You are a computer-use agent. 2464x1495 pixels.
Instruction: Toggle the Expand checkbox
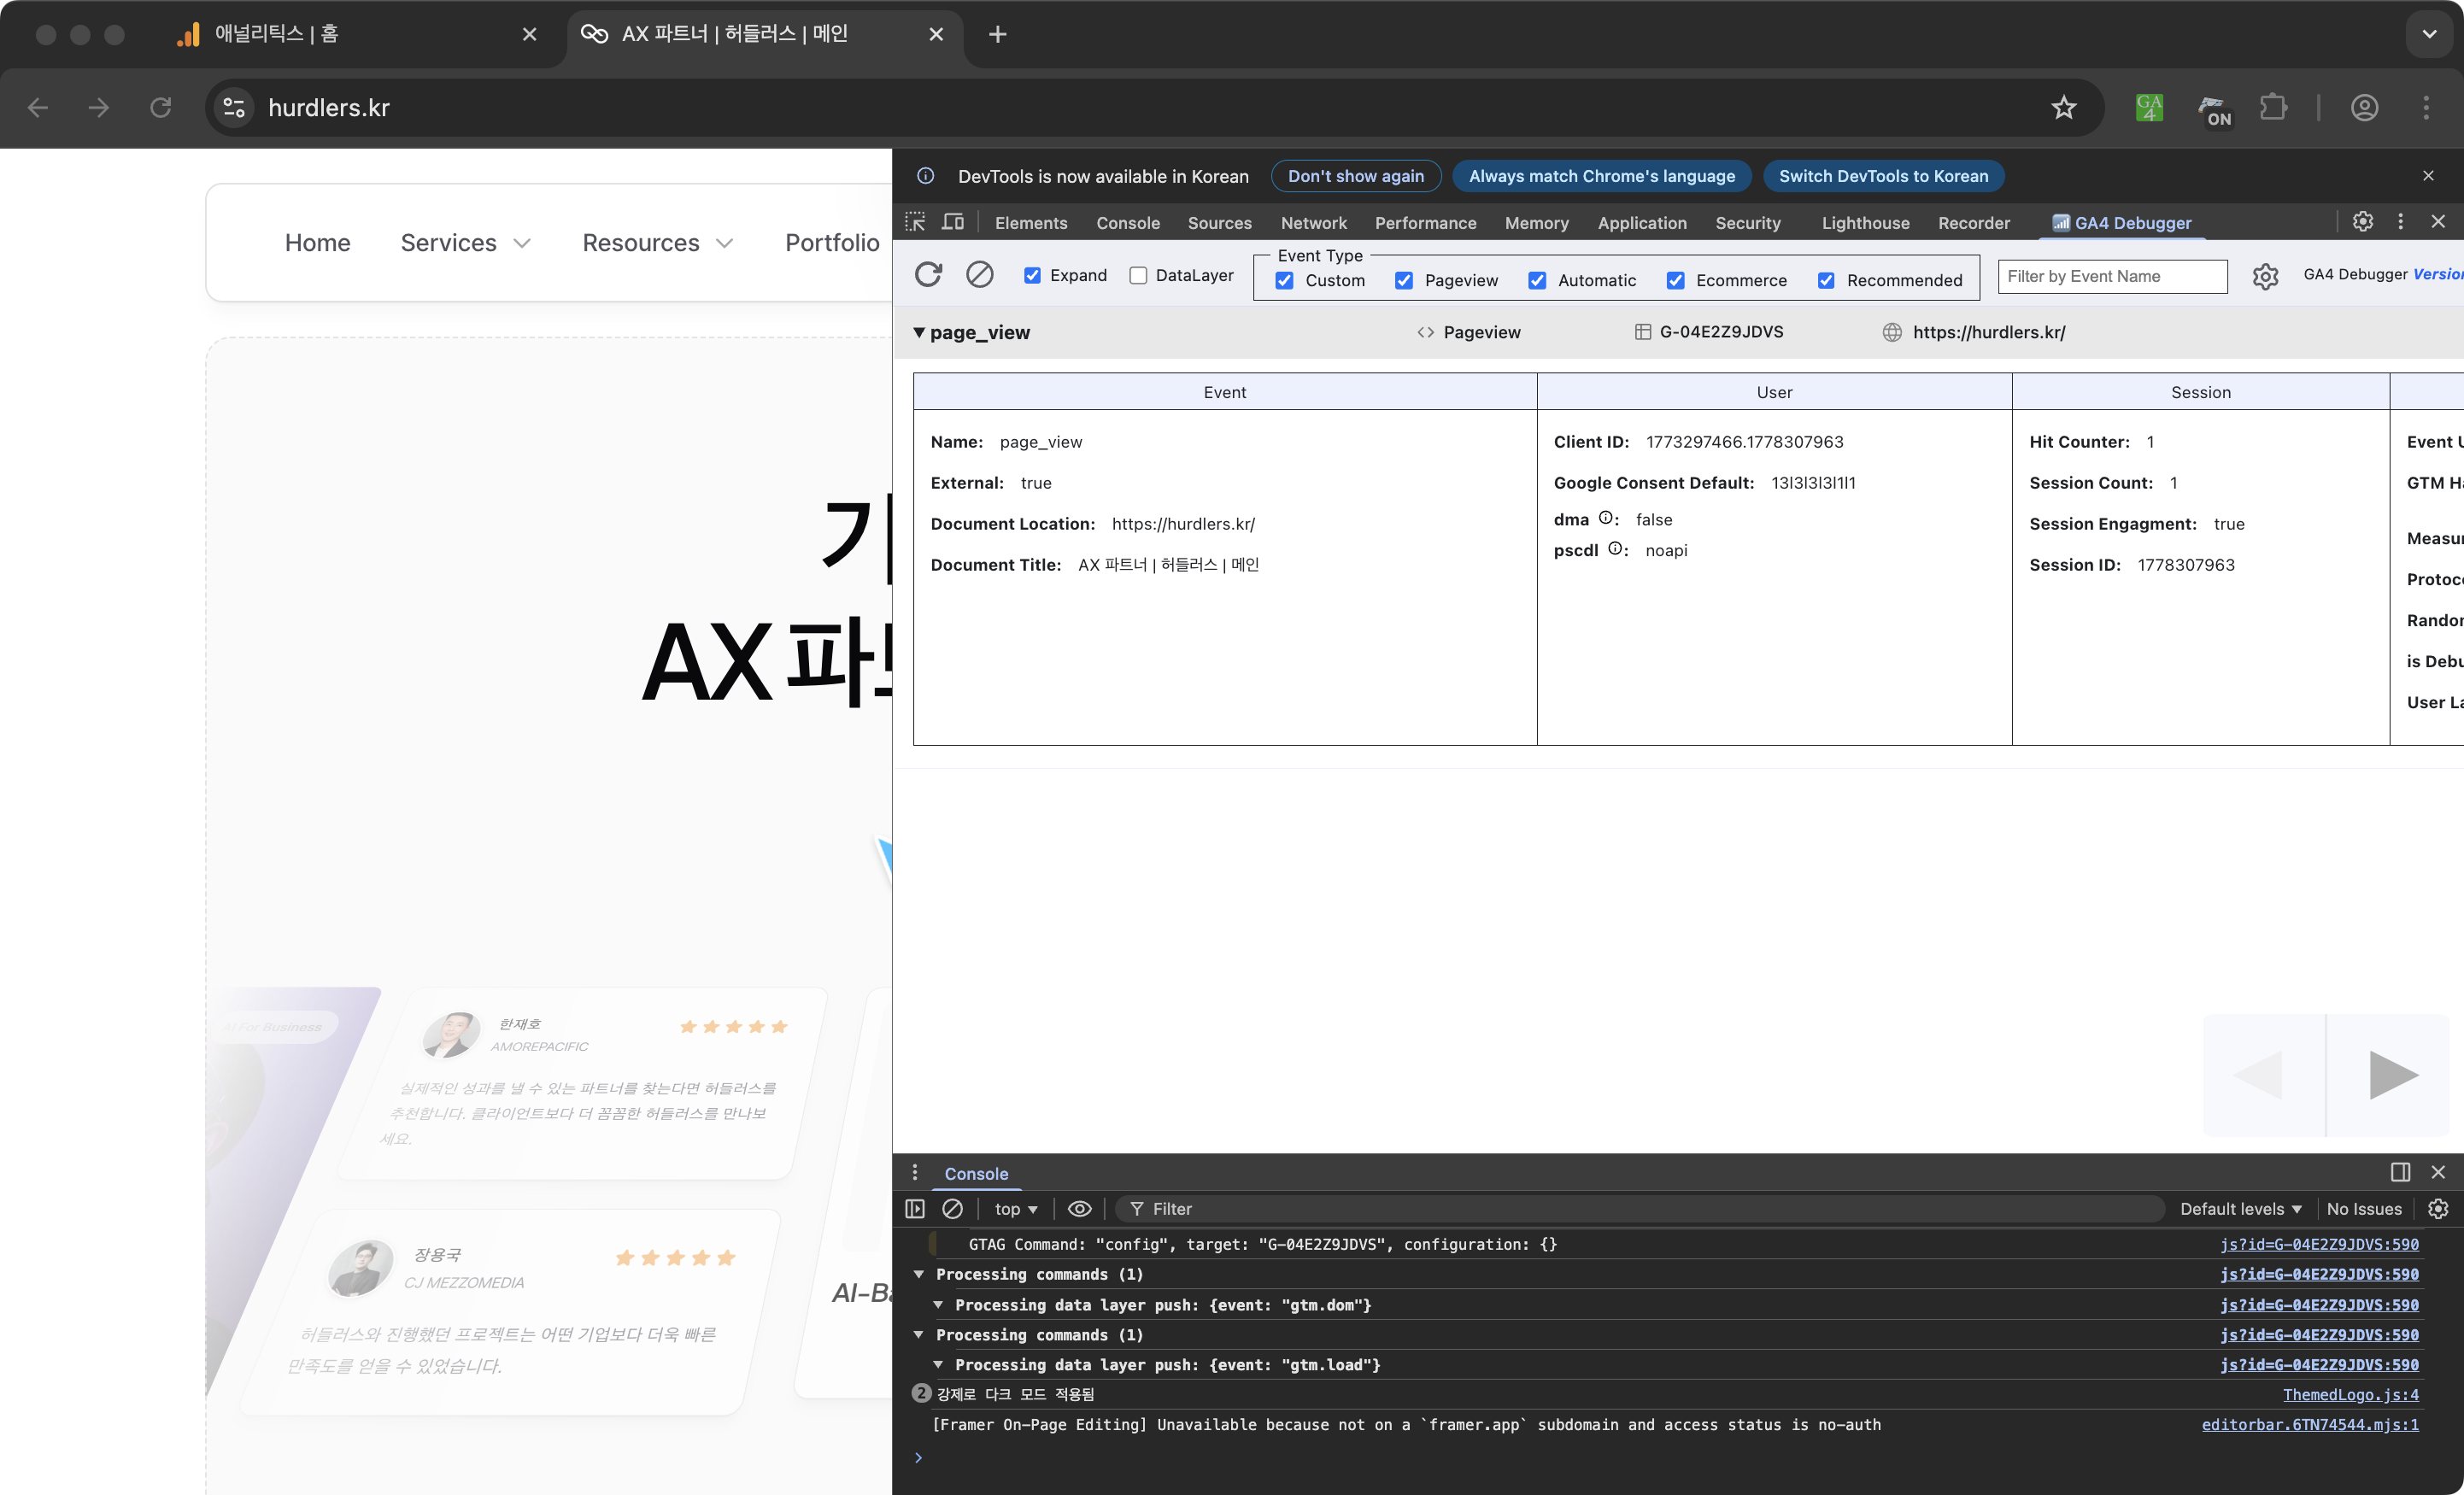coord(1032,275)
